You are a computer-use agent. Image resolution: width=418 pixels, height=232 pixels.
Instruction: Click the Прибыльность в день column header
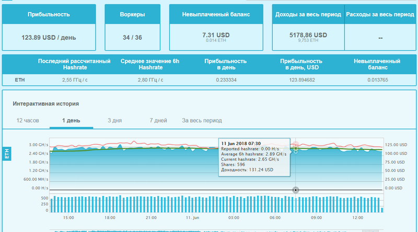click(226, 64)
